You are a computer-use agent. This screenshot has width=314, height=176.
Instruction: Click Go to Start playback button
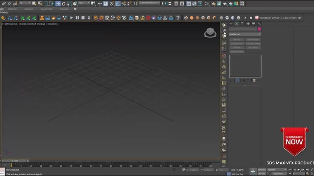click(290, 170)
